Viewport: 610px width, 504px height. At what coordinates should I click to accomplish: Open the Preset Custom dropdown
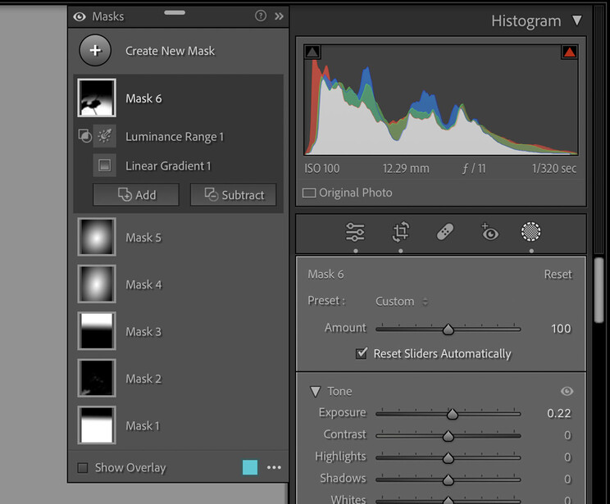tap(402, 301)
